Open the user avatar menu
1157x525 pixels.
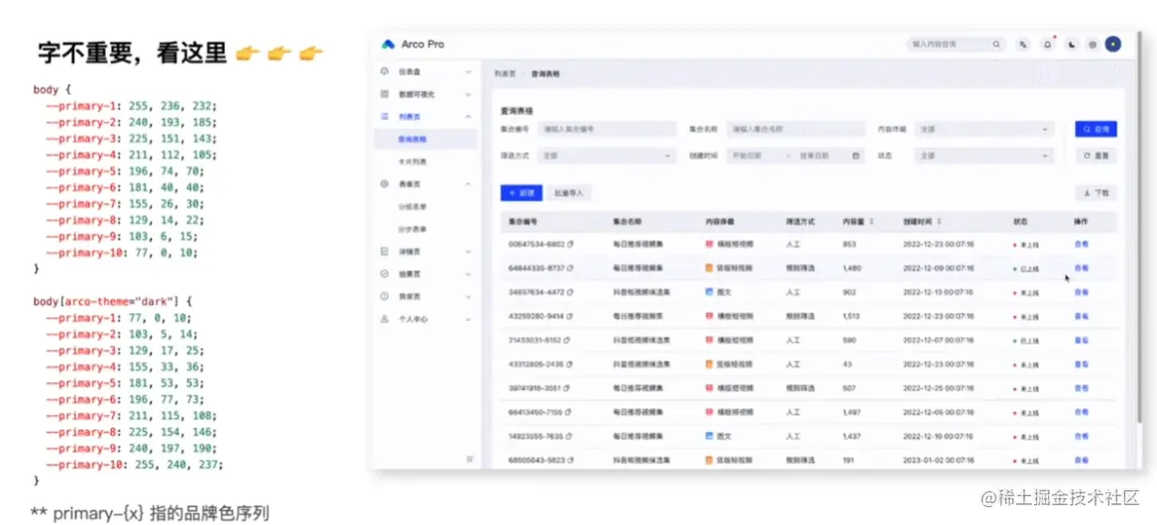pyautogui.click(x=1113, y=45)
